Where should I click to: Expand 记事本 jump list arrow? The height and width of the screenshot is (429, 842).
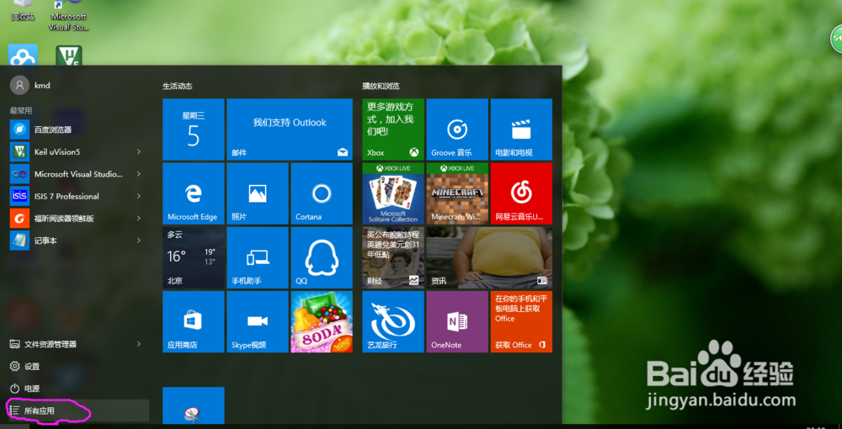139,241
